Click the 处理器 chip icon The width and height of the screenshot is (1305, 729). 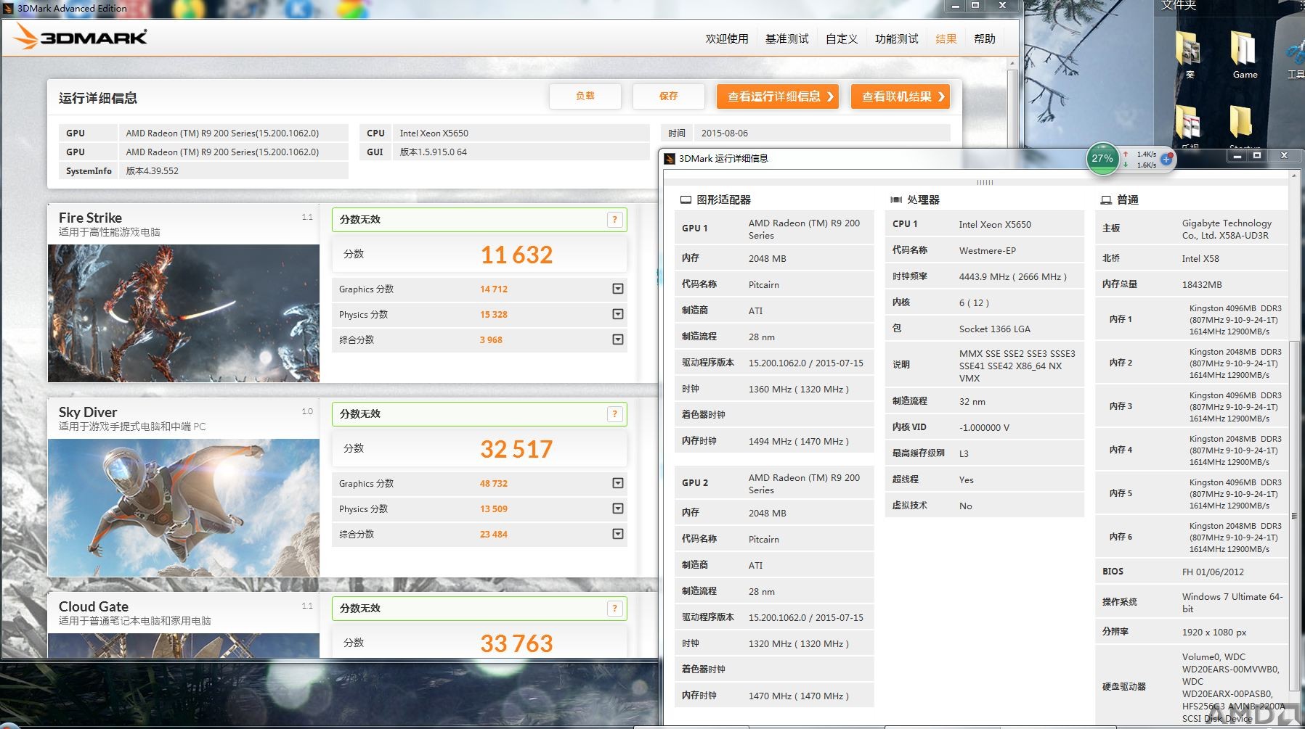click(x=896, y=199)
